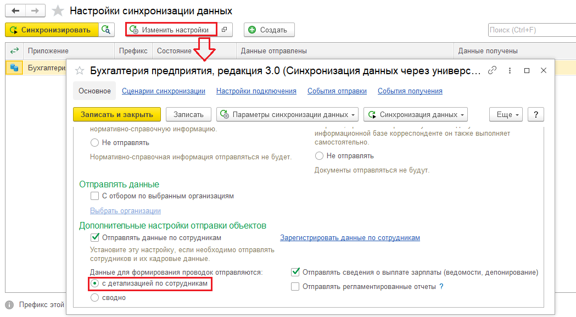Toggle Отправлять данные по сотрудникам checkbox
Image resolution: width=576 pixels, height=317 pixels.
pos(95,237)
